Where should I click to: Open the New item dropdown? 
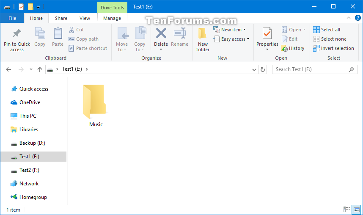tap(229, 30)
